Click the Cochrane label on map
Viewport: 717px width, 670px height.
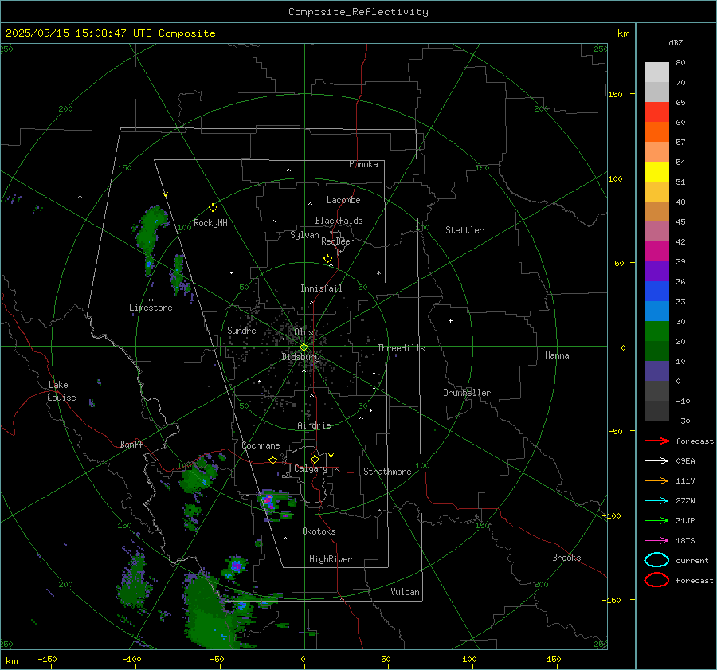coord(261,445)
